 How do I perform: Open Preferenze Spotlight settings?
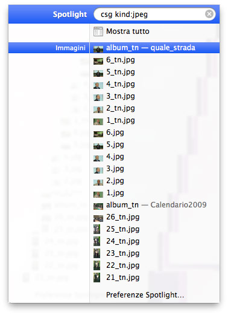pos(145,295)
